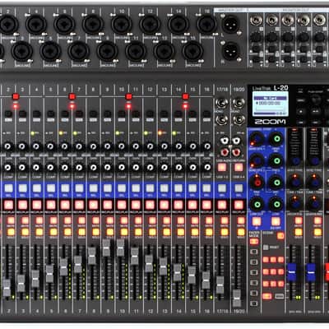Screen dimensions: 329x329
Task: Solo channel 6
Action: point(67,232)
